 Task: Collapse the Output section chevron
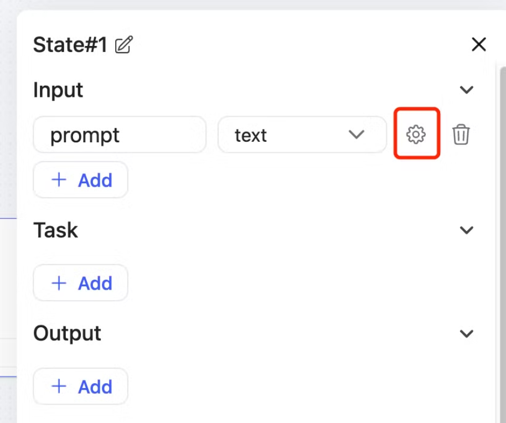click(467, 333)
